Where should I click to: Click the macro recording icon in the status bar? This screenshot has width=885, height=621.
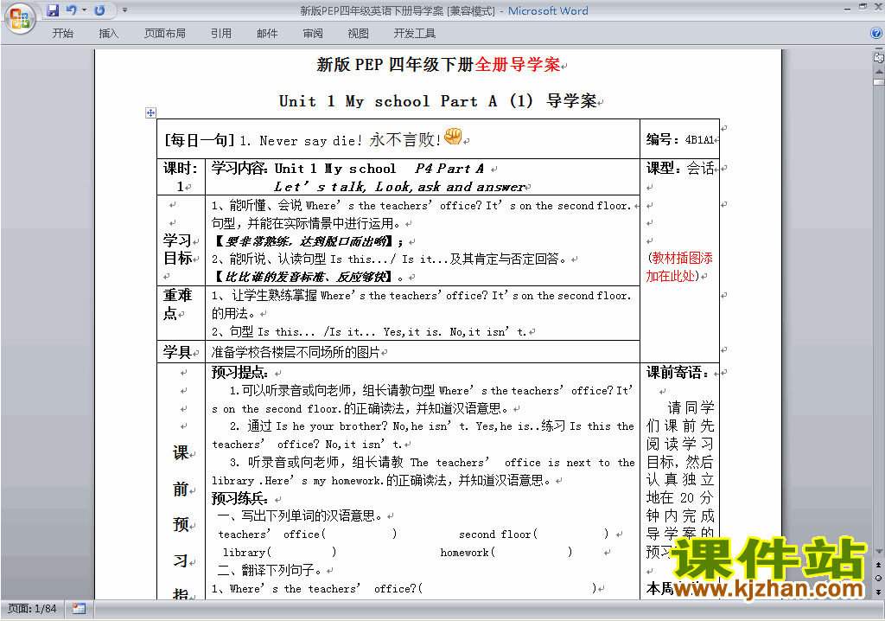(x=79, y=609)
